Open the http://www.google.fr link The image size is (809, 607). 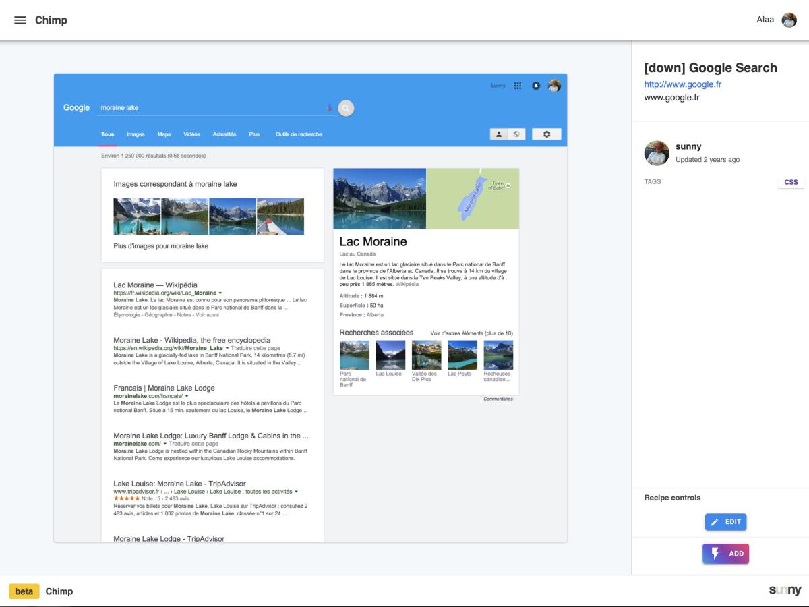[x=682, y=84]
